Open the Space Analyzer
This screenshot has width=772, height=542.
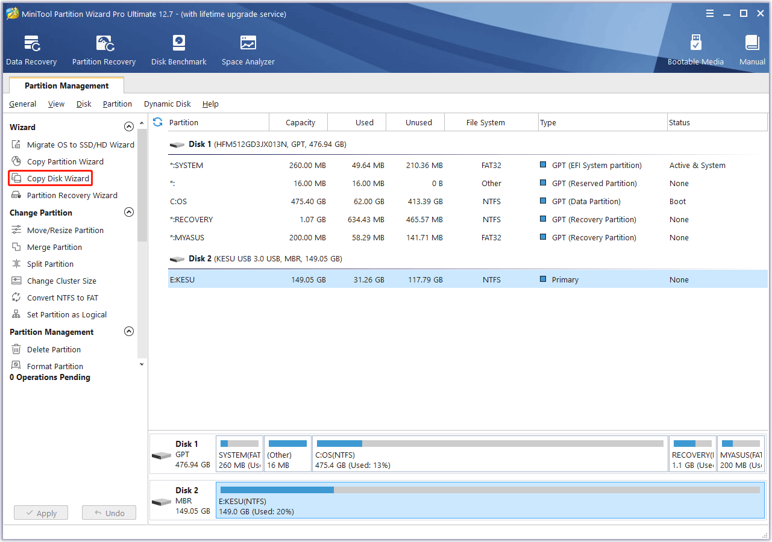(248, 48)
